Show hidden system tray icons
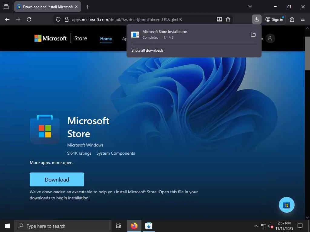 [x=256, y=226]
